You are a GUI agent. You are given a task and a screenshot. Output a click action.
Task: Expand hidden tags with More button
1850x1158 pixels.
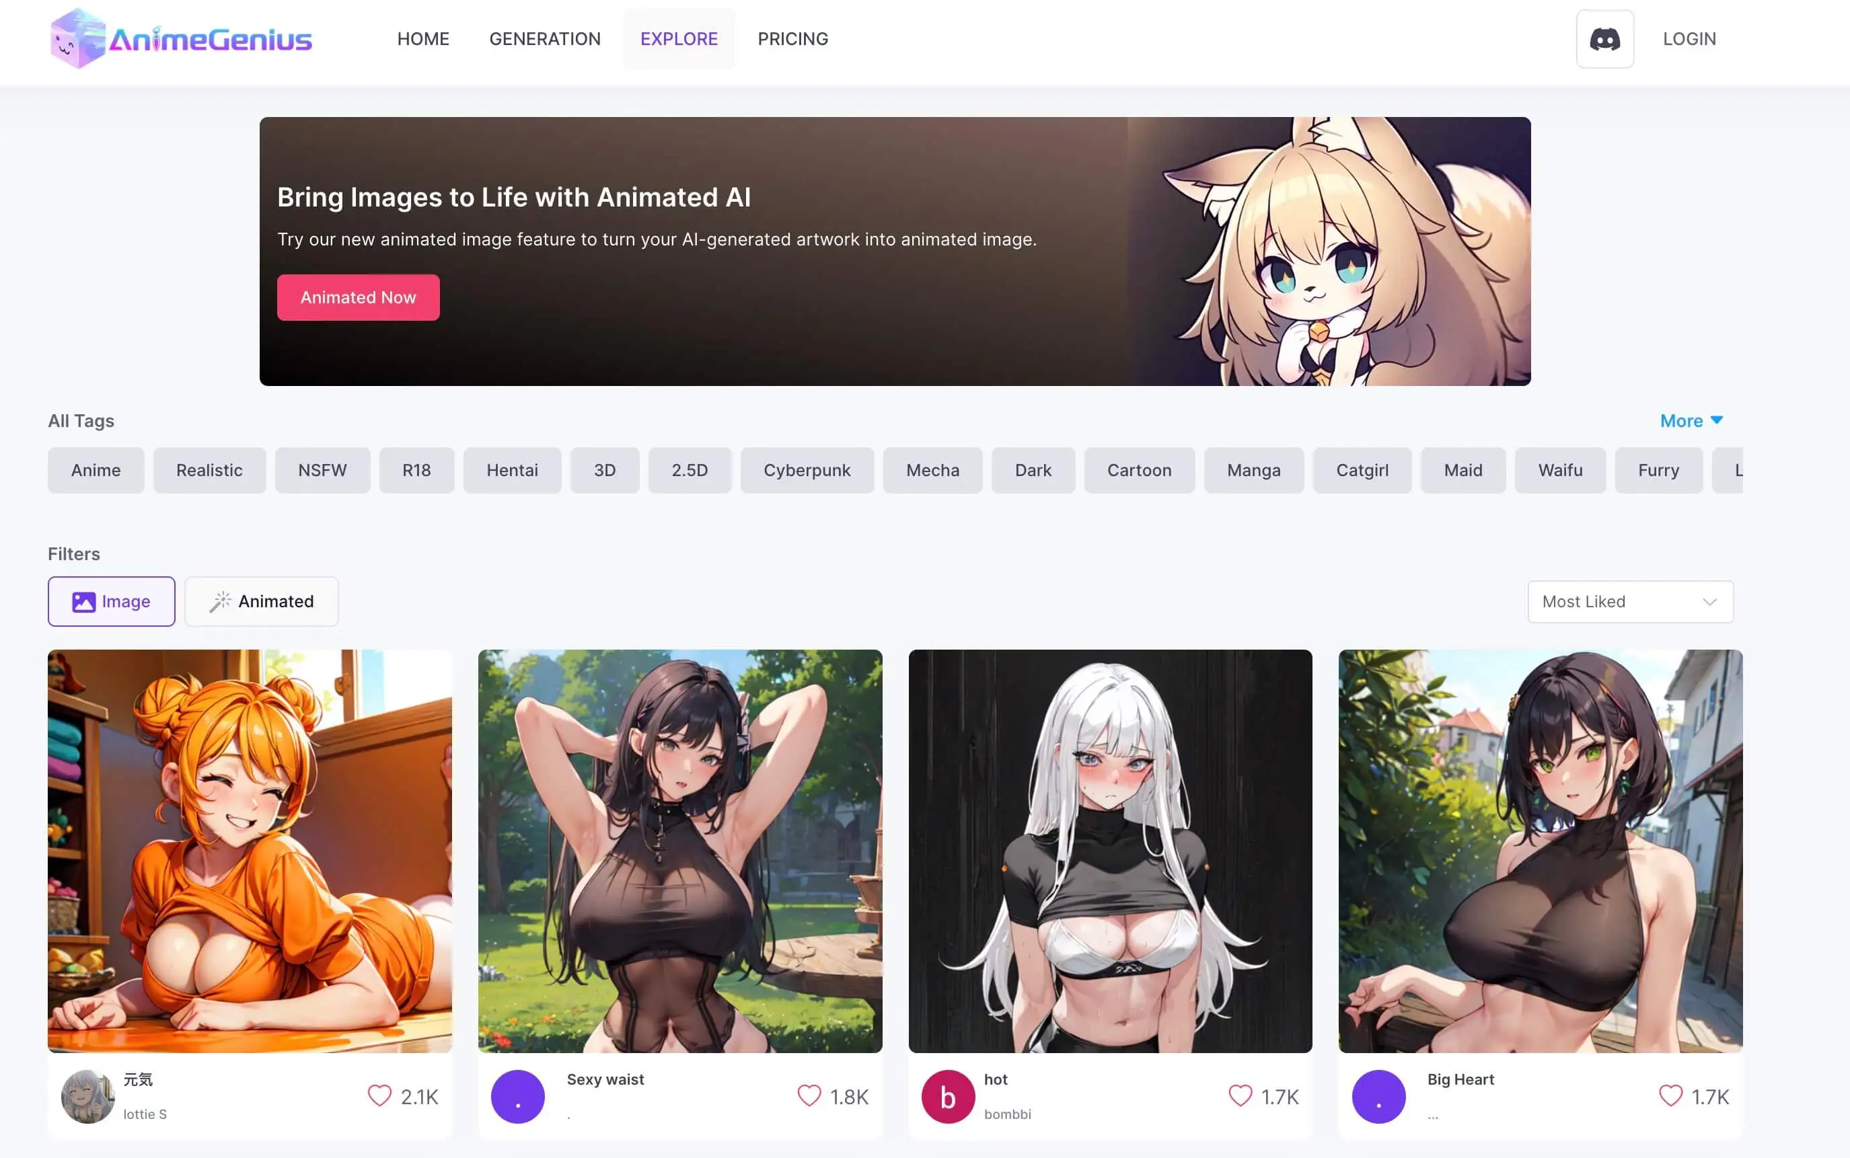pos(1689,420)
